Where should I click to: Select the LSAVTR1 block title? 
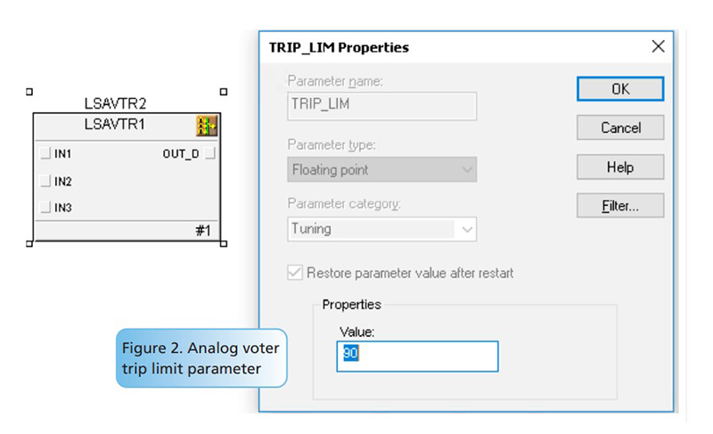click(x=114, y=125)
